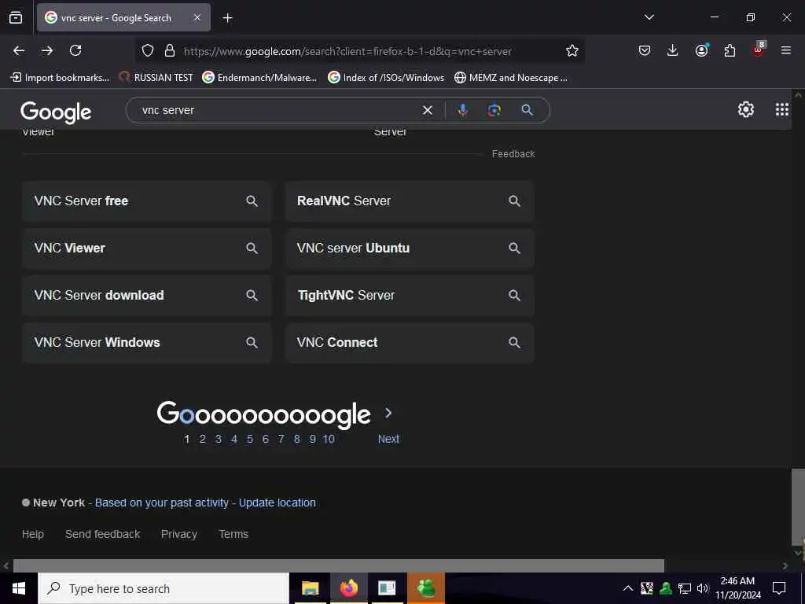
Task: Open the 'Send feedback' footer link
Action: coord(103,534)
